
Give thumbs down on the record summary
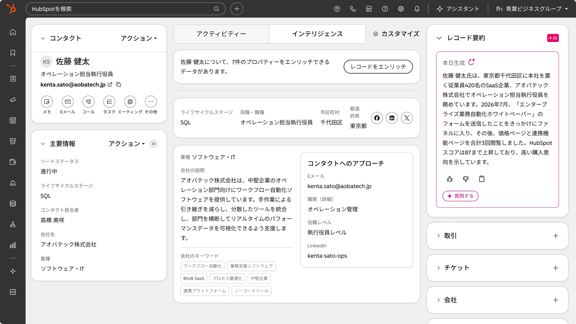[x=466, y=179]
